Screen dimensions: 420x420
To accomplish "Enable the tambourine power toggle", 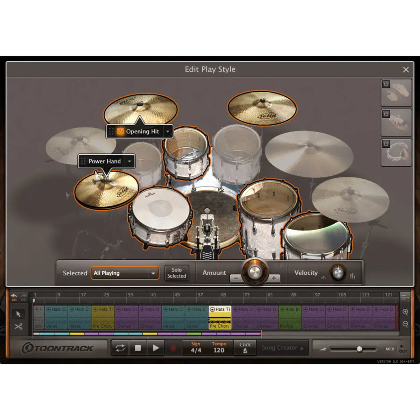I will tap(386, 144).
